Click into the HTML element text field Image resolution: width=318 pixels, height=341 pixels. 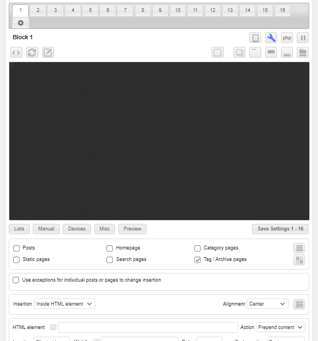pyautogui.click(x=148, y=327)
